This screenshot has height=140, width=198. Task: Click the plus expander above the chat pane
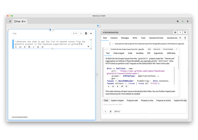point(101,30)
